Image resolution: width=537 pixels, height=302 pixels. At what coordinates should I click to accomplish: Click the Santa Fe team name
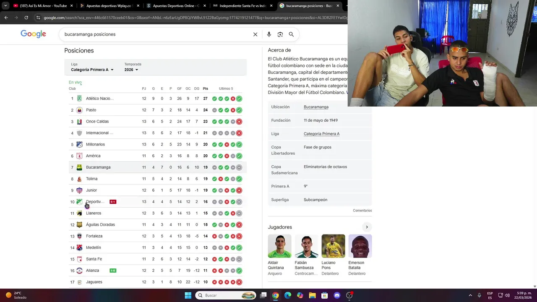tap(94, 259)
